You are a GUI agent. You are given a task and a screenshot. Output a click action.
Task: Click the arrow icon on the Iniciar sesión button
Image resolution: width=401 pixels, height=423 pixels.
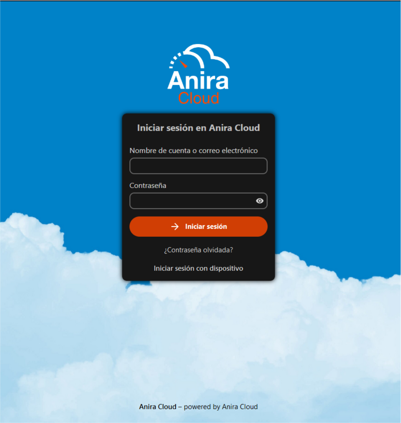pos(175,227)
